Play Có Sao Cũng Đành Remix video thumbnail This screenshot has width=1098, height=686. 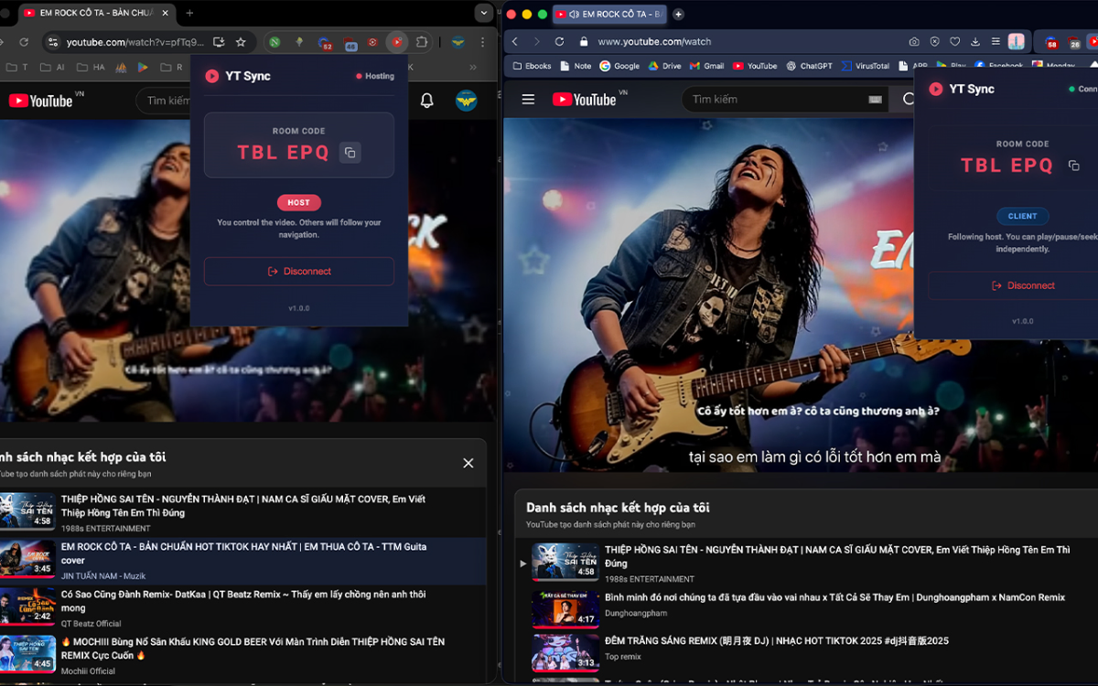(x=27, y=606)
